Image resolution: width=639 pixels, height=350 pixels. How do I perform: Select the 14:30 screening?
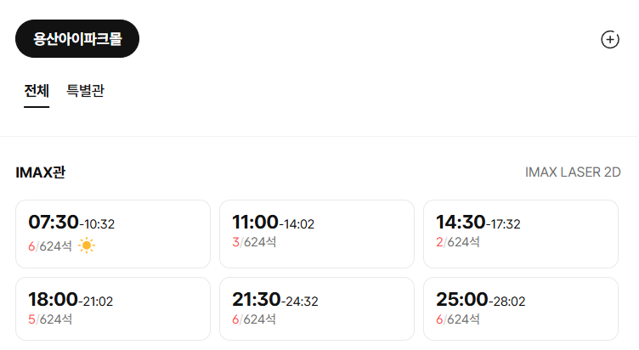coord(521,234)
